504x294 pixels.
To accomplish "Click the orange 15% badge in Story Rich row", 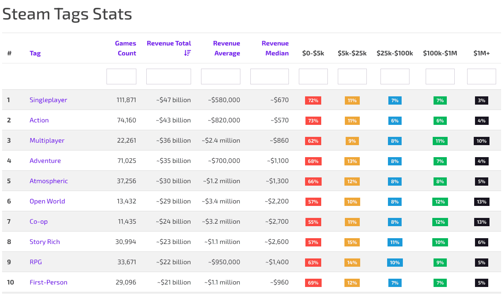I will (x=352, y=242).
